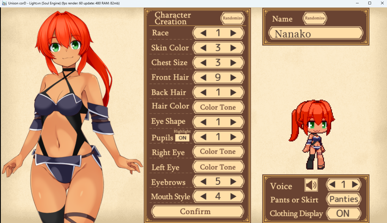Select next Eyebrows style
Viewport: 387px width, 223px height.
pos(233,181)
